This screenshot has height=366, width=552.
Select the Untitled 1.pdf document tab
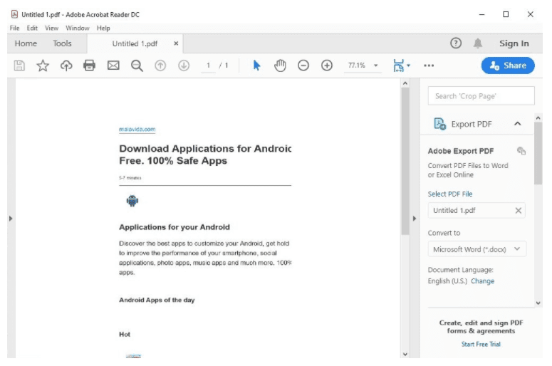135,43
